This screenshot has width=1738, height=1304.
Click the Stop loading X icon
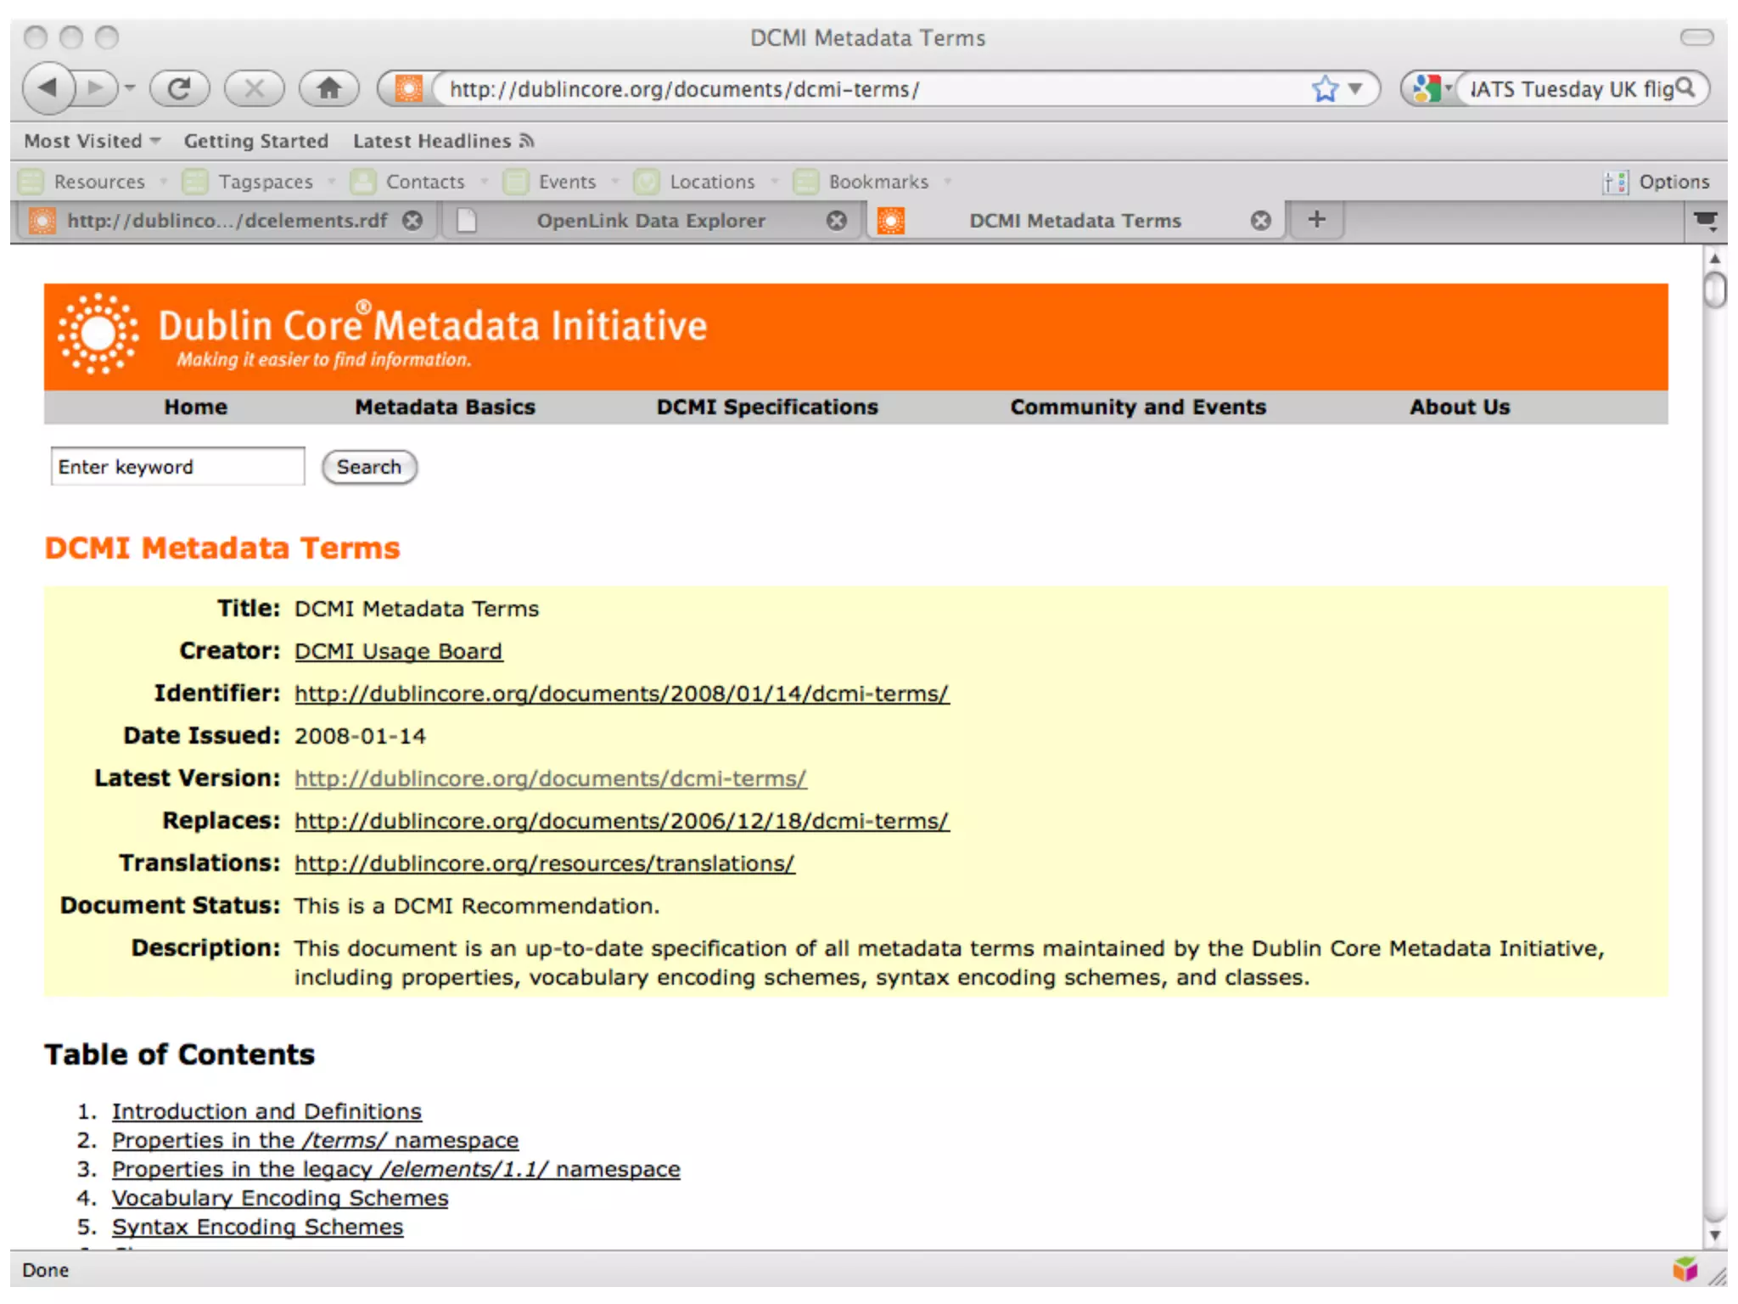254,88
